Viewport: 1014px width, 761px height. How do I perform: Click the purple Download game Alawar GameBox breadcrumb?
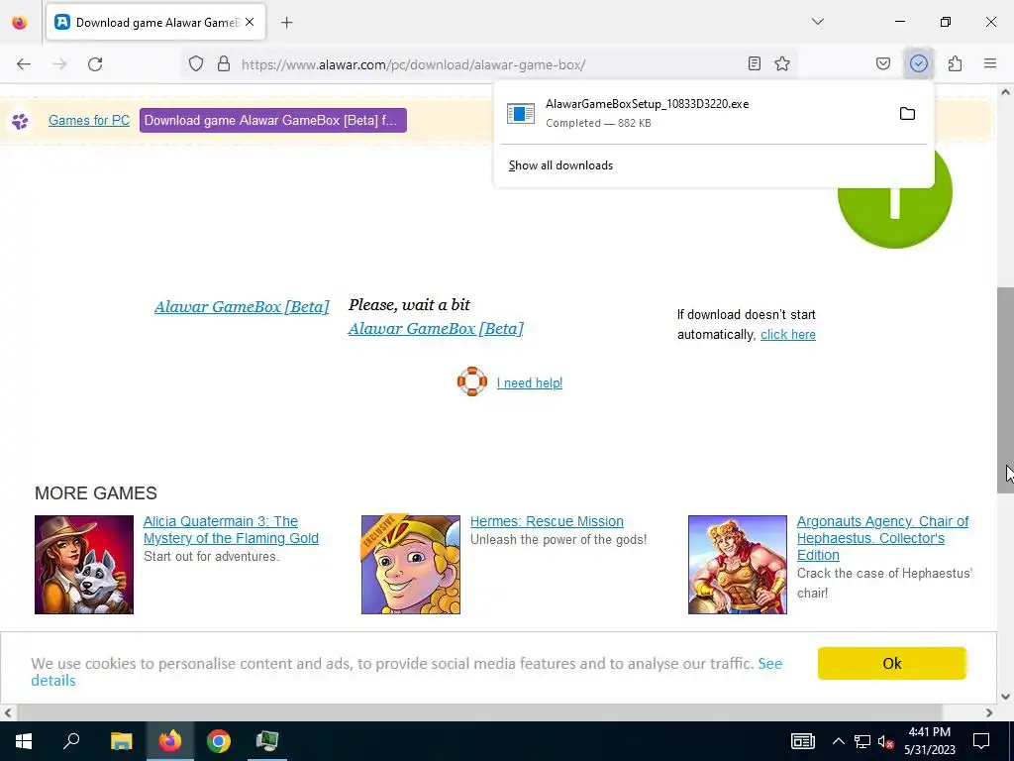click(273, 120)
